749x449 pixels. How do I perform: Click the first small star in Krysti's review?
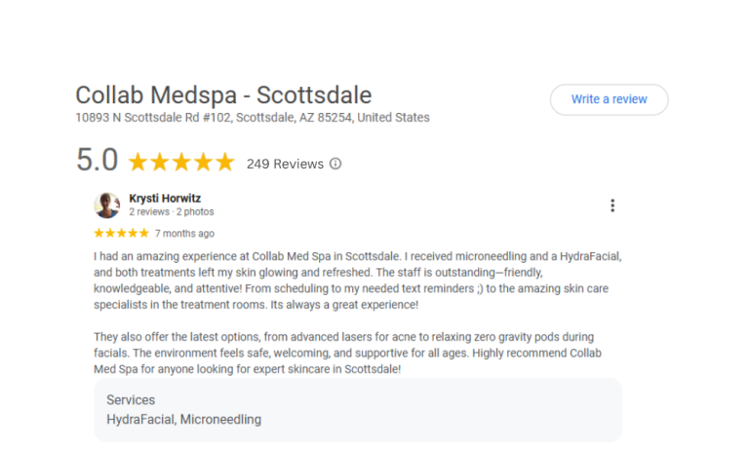(99, 234)
